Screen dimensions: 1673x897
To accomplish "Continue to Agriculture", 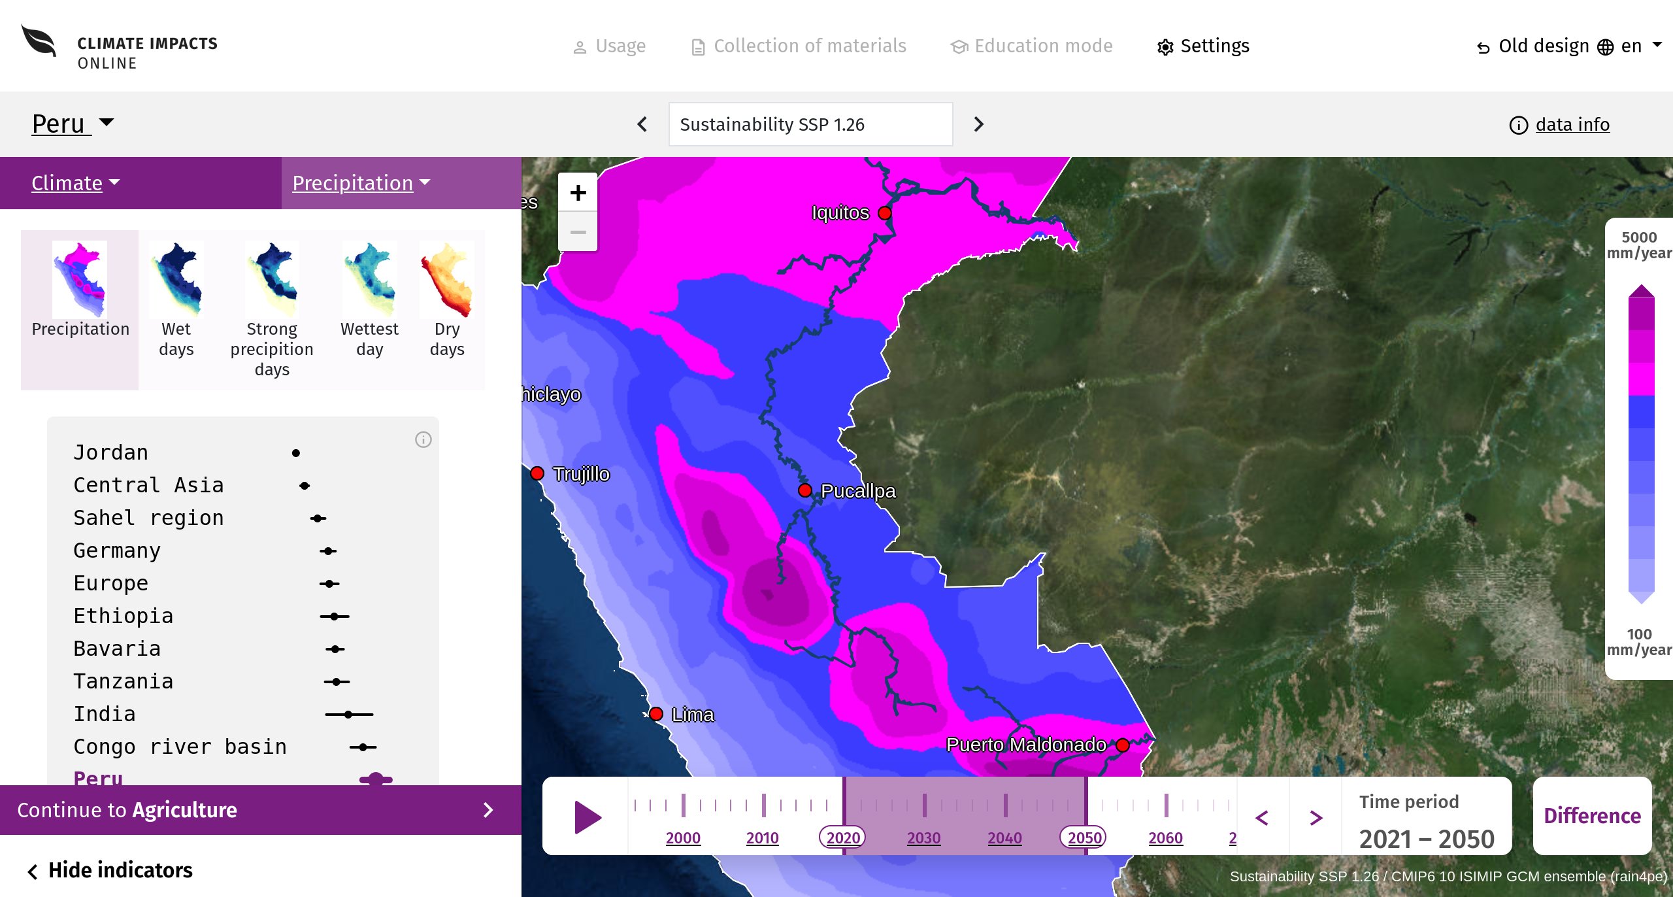I will tap(261, 810).
